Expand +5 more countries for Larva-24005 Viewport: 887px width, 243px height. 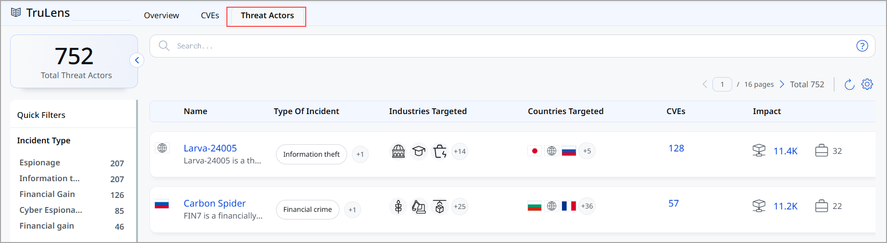(x=587, y=151)
